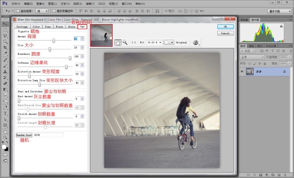Click the screen mode icon
The height and width of the screenshot is (178, 294).
pyautogui.click(x=5, y=161)
